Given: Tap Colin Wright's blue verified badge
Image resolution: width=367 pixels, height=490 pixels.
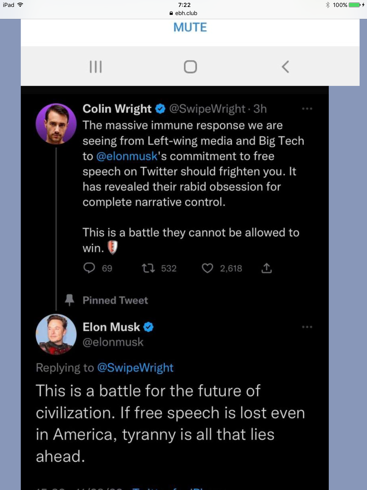Looking at the screenshot, I should coord(160,109).
